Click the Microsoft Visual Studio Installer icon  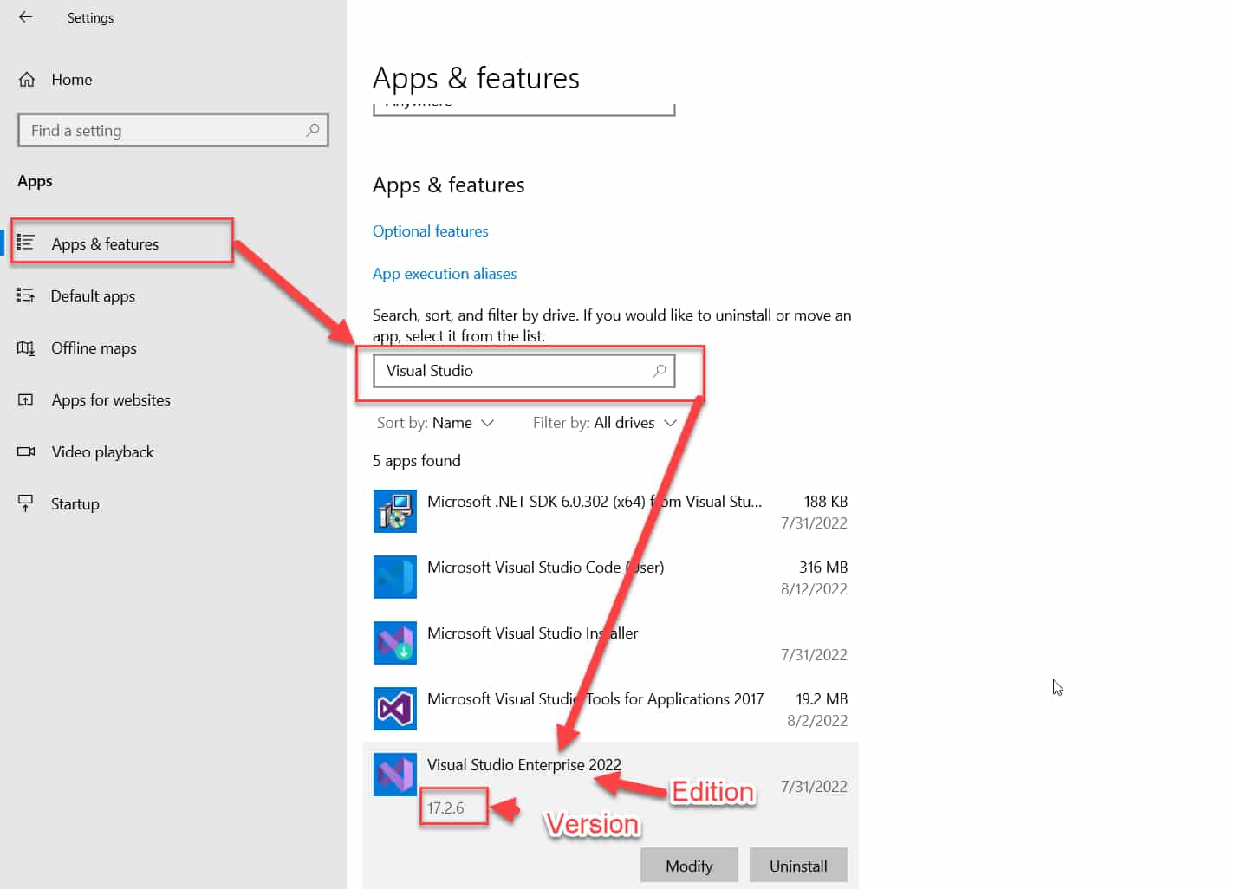[x=394, y=643]
